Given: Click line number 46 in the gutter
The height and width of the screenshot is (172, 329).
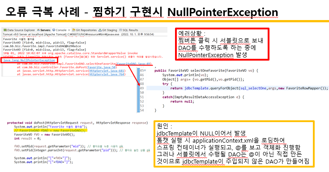Looking at the screenshot, I should (x=142, y=75).
